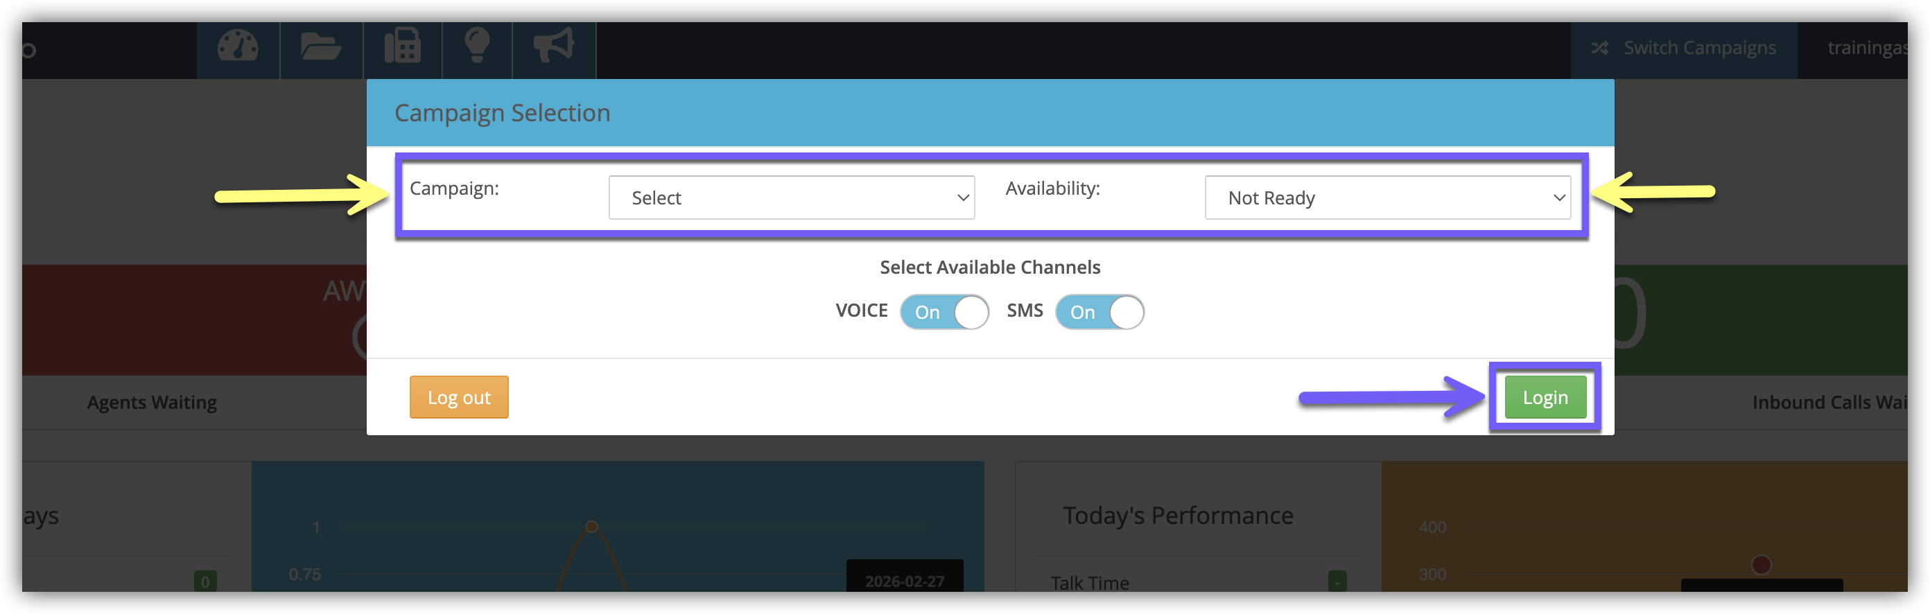Click the red dot on performance chart

[1761, 564]
